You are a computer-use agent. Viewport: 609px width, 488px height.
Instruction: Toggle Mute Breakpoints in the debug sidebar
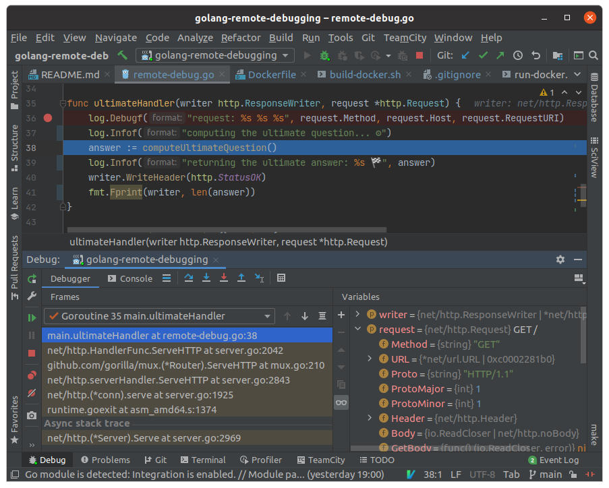point(32,393)
